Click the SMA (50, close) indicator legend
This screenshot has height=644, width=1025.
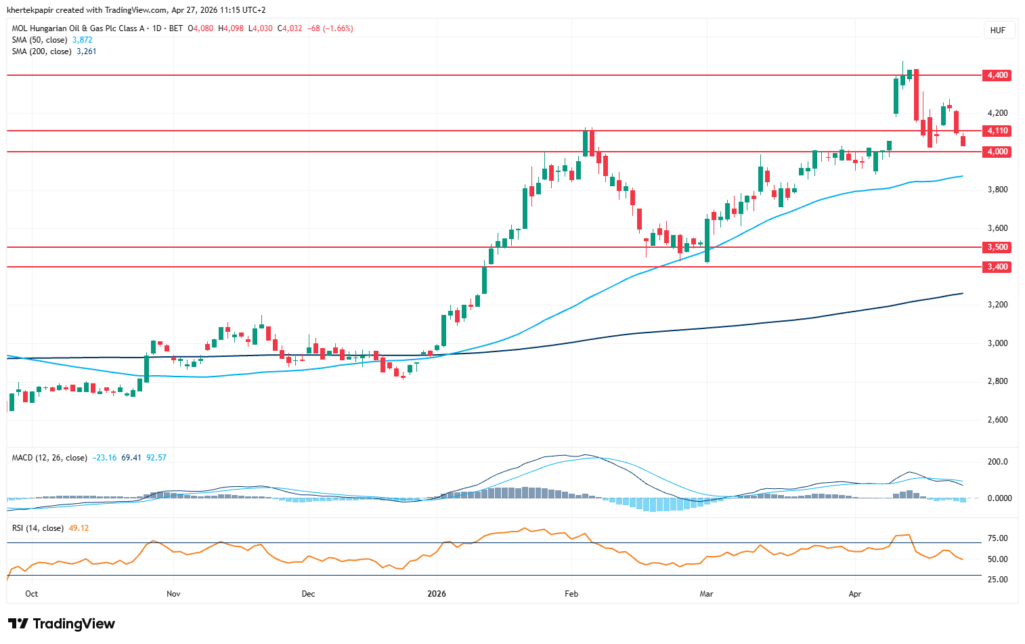click(39, 40)
